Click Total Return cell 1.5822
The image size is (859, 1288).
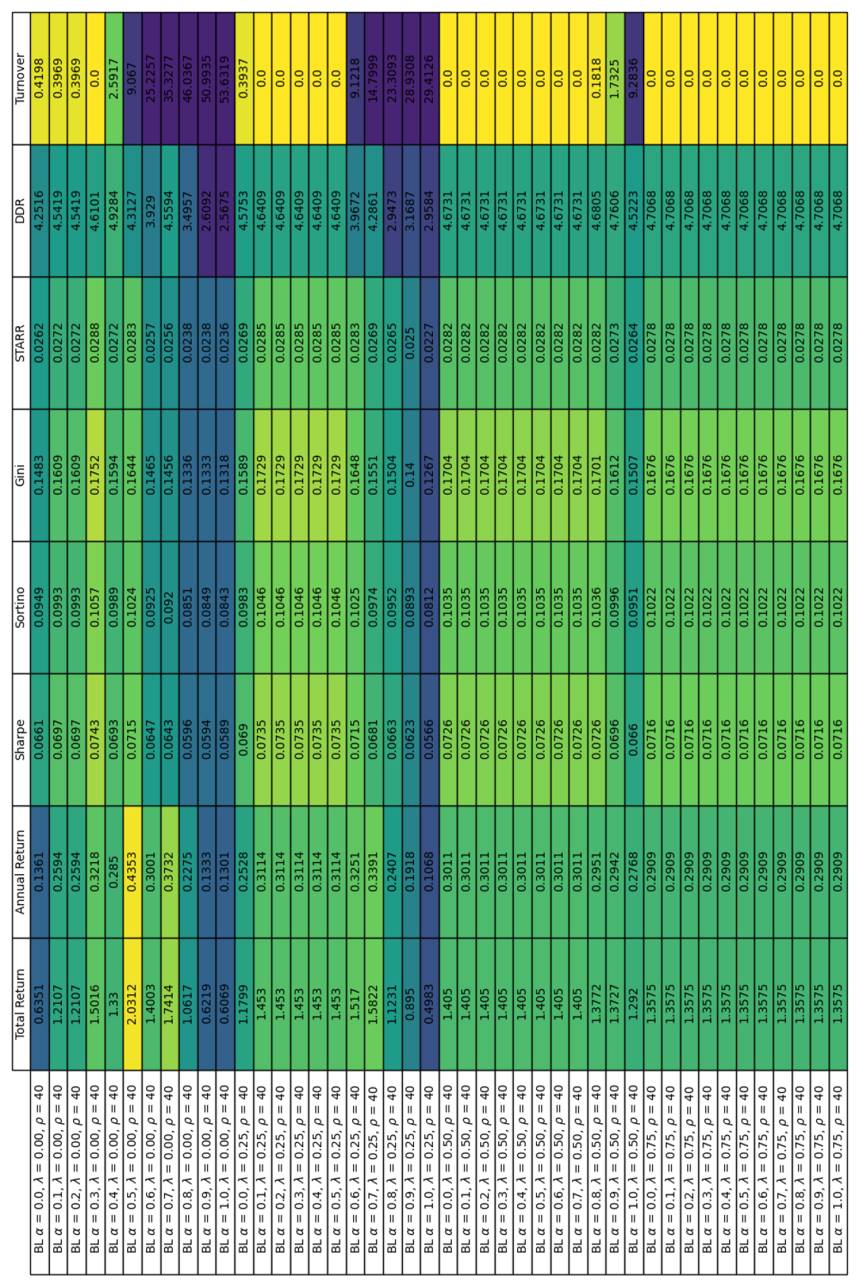[x=374, y=1004]
